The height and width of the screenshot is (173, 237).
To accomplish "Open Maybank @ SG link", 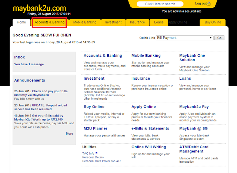I will coord(193,129).
